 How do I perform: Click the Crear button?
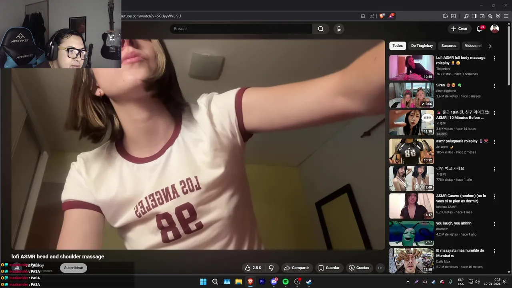(x=459, y=29)
